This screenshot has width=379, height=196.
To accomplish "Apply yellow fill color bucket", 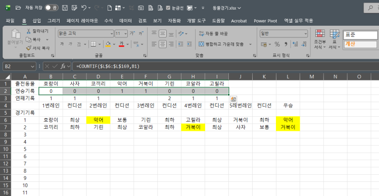I will [x=108, y=44].
